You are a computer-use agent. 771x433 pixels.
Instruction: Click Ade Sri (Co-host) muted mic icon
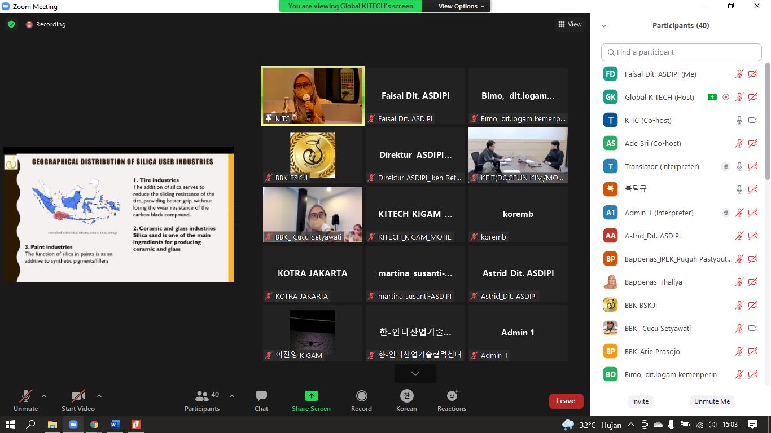[x=739, y=143]
